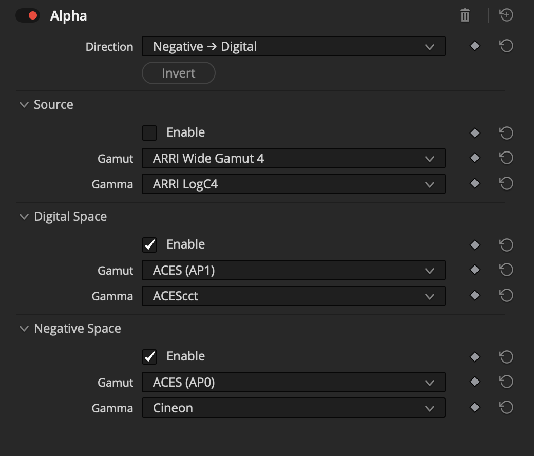Collapse the Source section
Screen dimensions: 534x456
point(24,104)
